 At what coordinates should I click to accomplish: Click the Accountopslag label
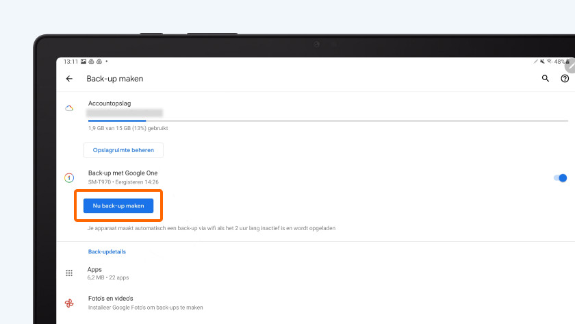(x=110, y=103)
